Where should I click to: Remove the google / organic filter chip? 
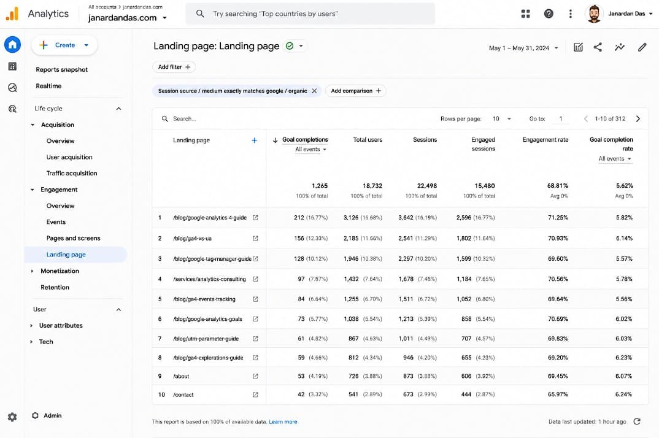click(314, 91)
